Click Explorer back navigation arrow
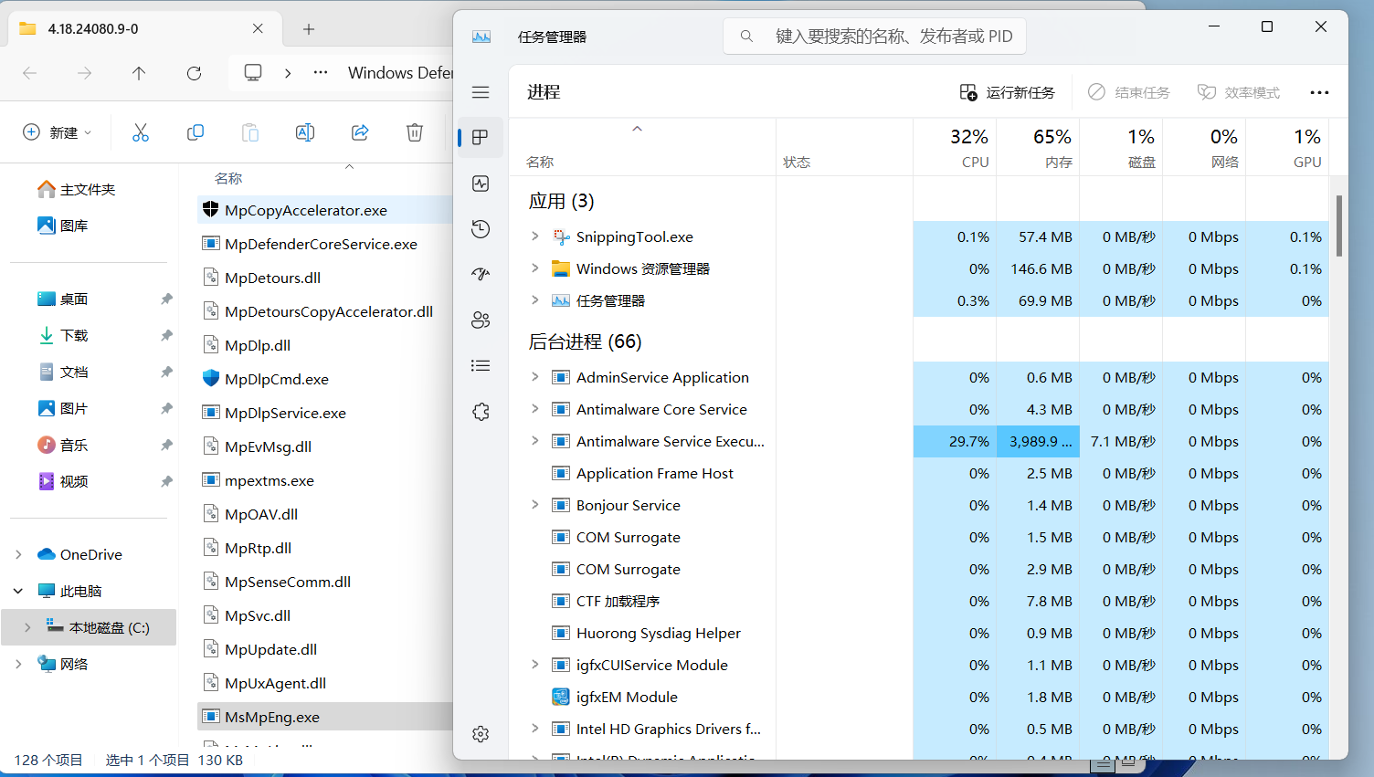The width and height of the screenshot is (1374, 777). click(x=30, y=73)
